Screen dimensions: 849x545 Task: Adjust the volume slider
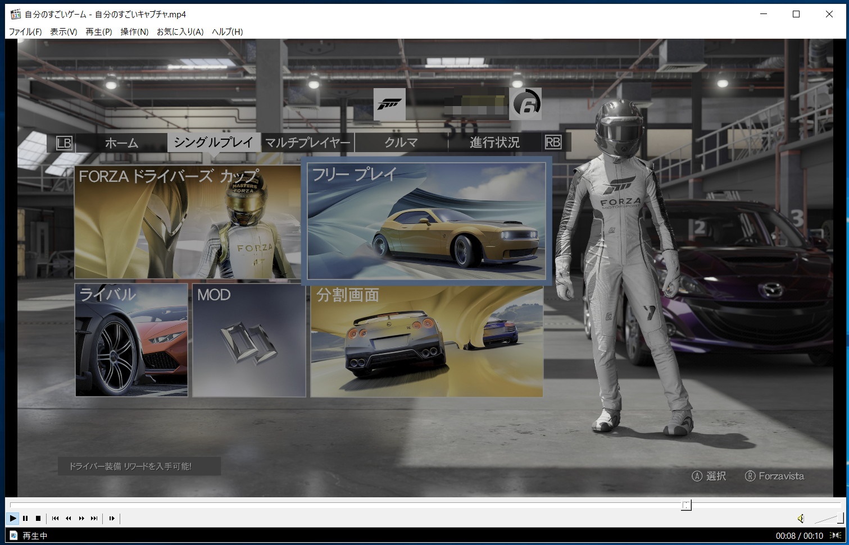tap(829, 518)
